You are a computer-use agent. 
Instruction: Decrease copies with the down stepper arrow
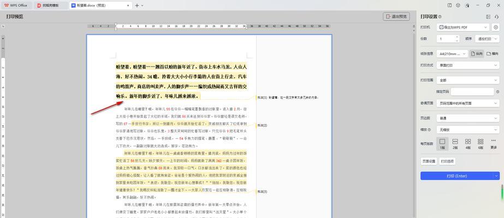pyautogui.click(x=456, y=41)
